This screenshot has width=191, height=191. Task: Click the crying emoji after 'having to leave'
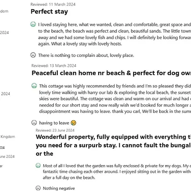[74, 123]
